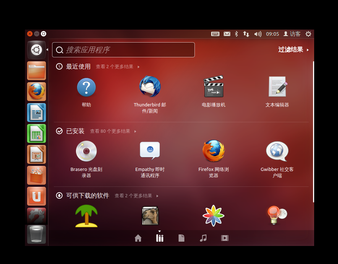Screen dimensions: 338x264
Task: Open LibreOffice Calc in launcher
Action: (x=37, y=133)
